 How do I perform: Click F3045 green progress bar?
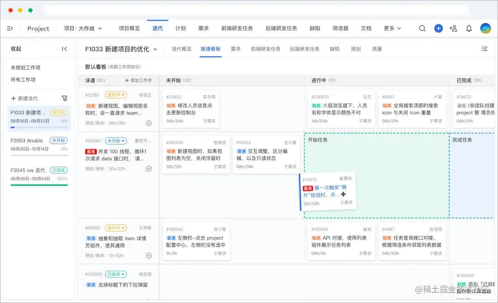coord(39,185)
